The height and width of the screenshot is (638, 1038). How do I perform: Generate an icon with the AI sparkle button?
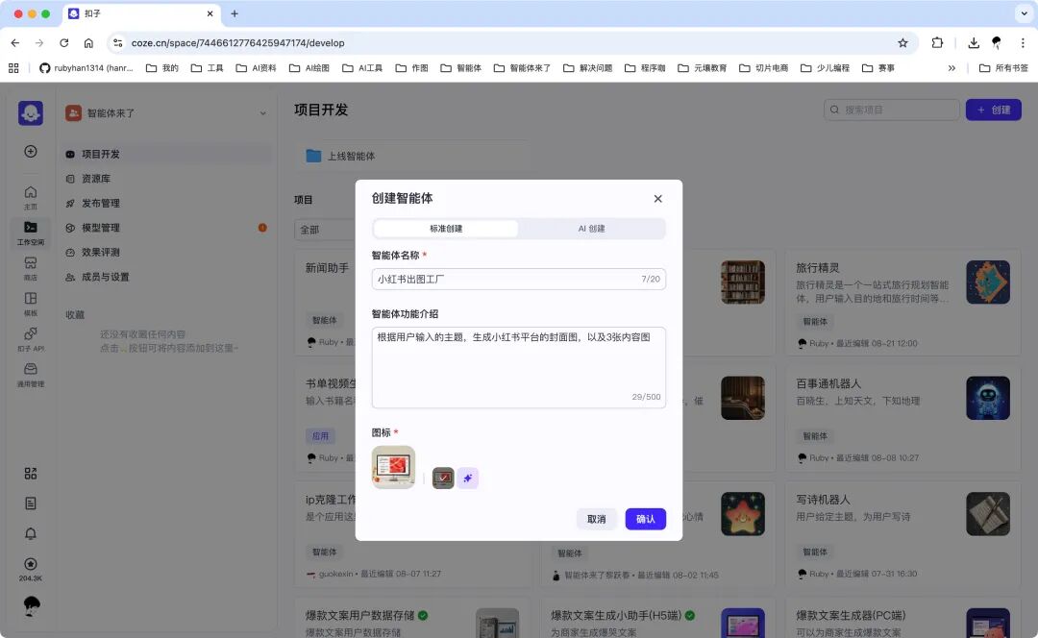(x=468, y=478)
